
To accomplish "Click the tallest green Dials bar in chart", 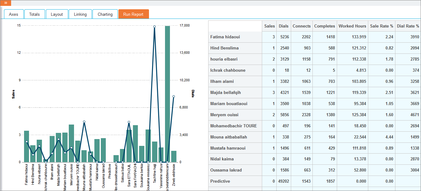I will 167,94.
